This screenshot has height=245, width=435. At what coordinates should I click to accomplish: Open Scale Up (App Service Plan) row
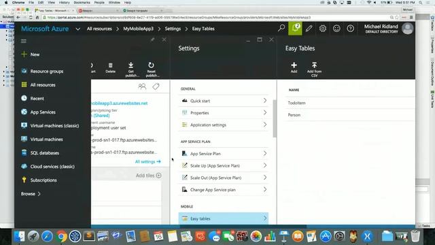(224, 165)
